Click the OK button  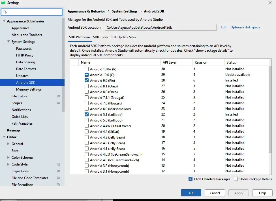(191, 193)
